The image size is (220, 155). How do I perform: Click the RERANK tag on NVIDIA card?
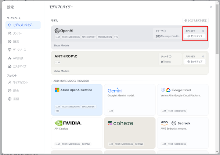(x=86, y=144)
